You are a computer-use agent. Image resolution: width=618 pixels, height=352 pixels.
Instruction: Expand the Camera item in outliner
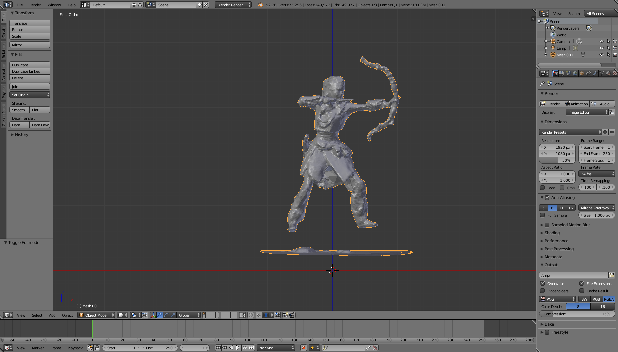pos(546,41)
